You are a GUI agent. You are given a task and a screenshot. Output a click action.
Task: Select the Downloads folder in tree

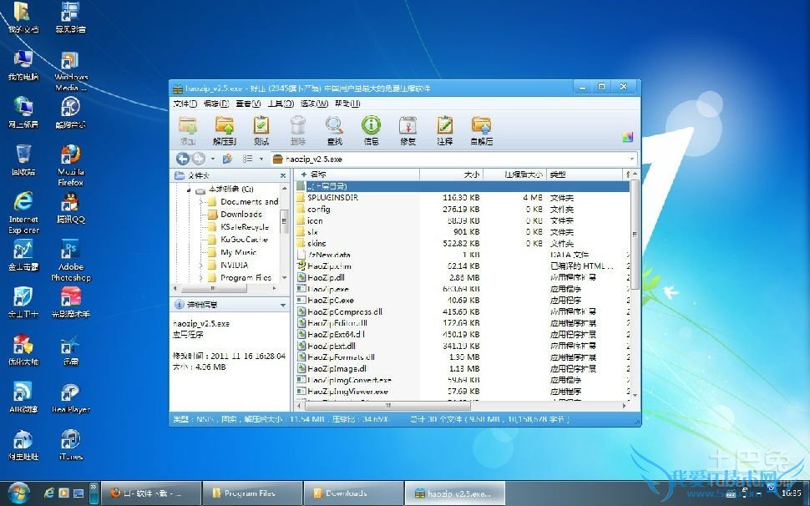click(240, 215)
